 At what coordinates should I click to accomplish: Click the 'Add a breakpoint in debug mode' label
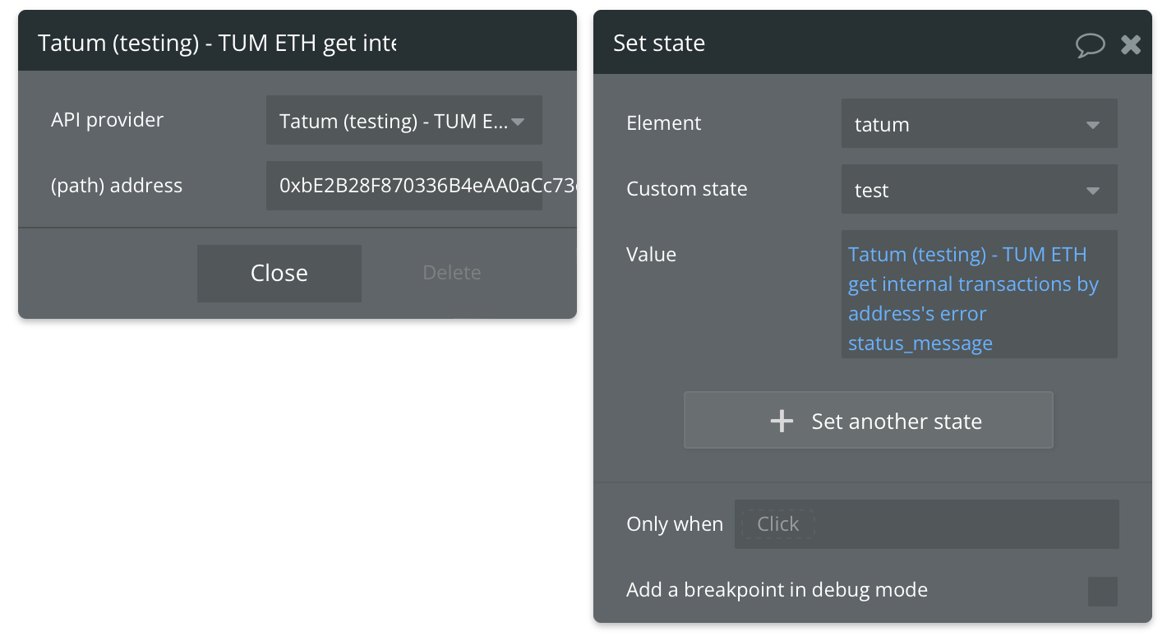(777, 590)
